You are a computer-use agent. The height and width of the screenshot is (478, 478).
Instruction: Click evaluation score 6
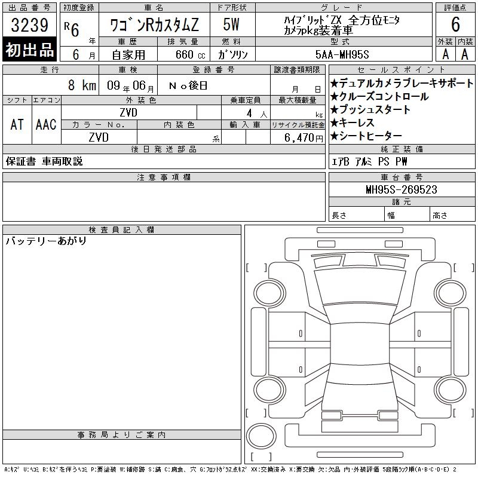tap(455, 24)
